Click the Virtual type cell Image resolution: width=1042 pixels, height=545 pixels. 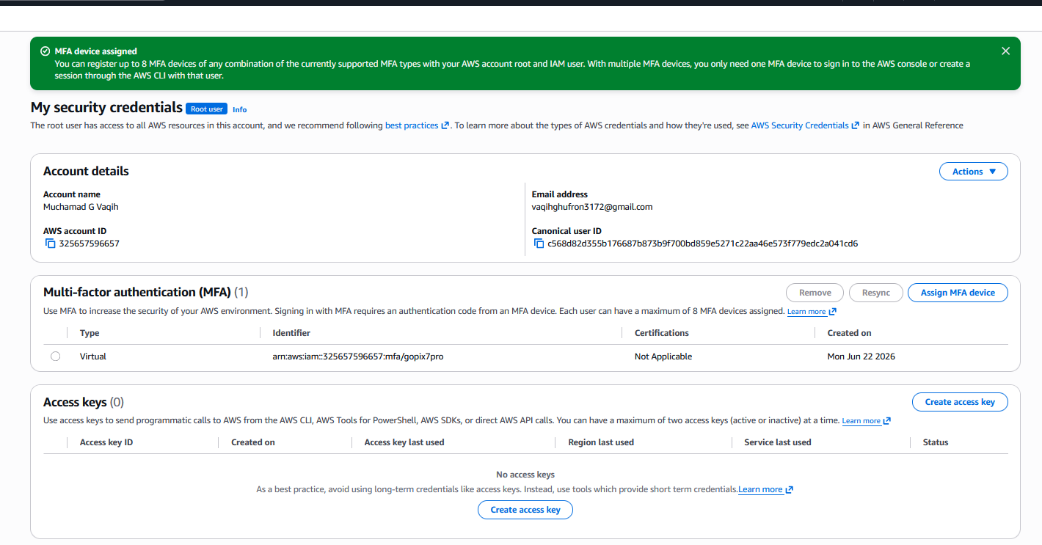pos(93,356)
